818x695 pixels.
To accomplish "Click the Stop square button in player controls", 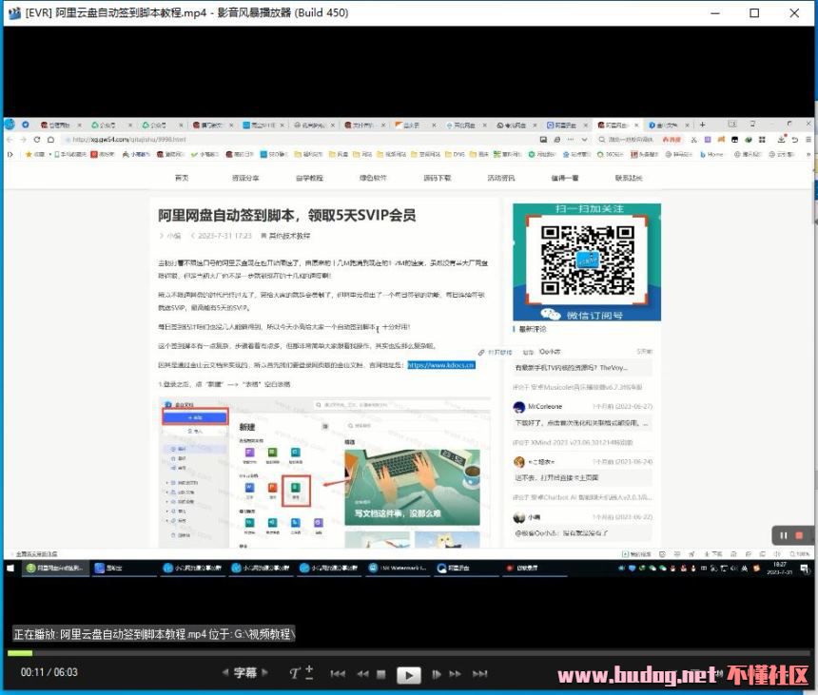I will click(x=380, y=674).
